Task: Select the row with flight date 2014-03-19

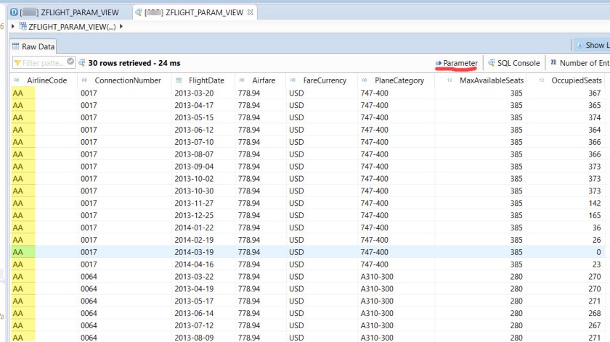Action: 203,252
